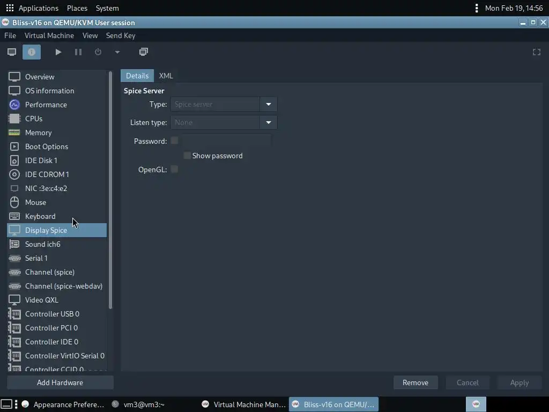Select Controller USB 0
This screenshot has height=412, width=549.
(57, 314)
